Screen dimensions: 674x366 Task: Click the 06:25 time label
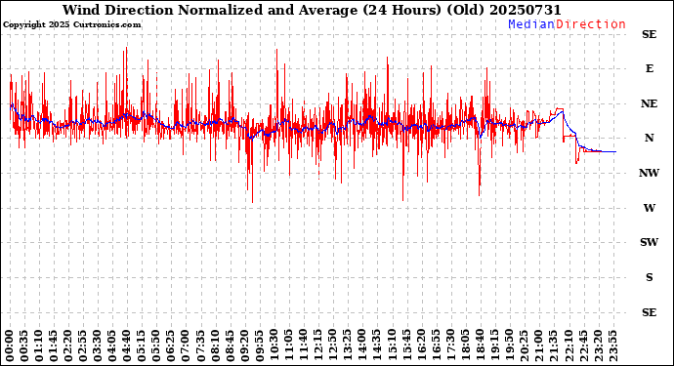coord(171,346)
